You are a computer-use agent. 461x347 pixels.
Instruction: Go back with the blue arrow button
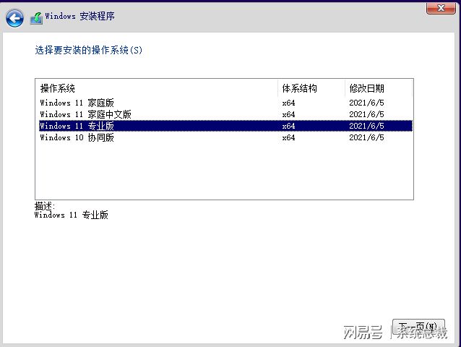click(x=14, y=18)
